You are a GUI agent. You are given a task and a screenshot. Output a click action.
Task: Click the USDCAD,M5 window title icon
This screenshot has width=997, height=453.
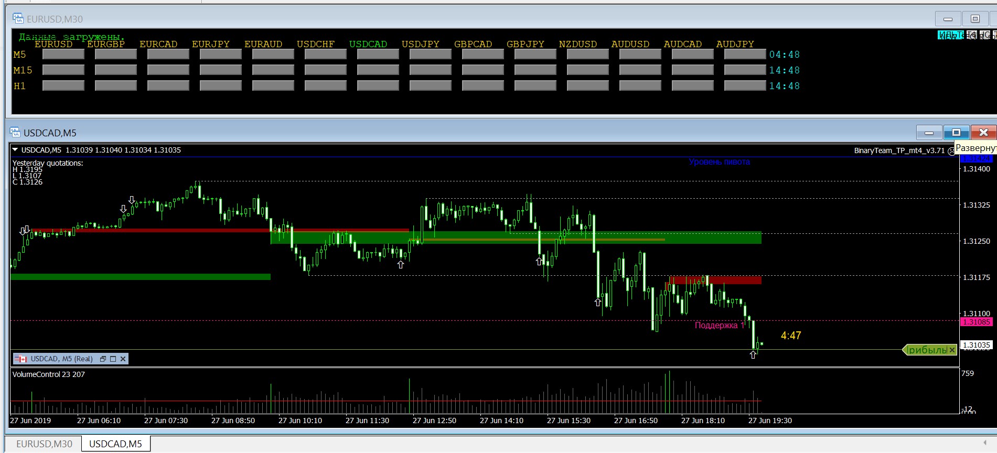click(x=15, y=133)
